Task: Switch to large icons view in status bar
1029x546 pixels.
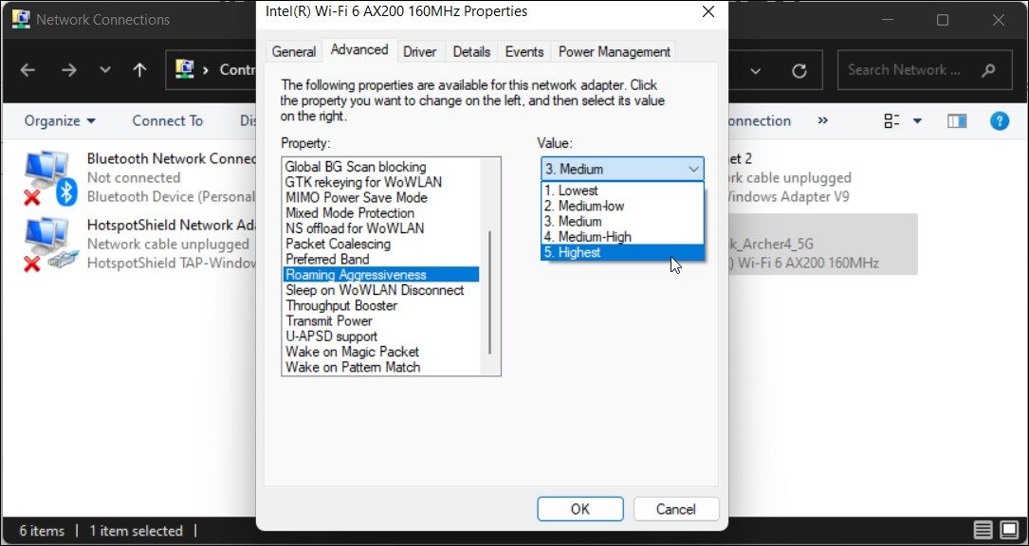Action: point(1009,530)
